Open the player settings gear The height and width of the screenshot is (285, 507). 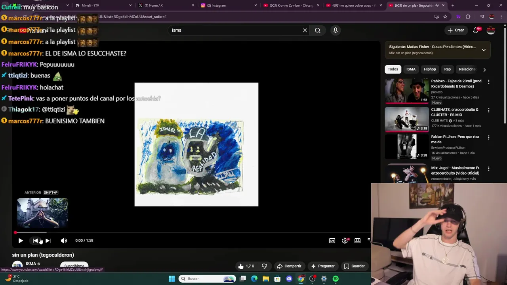345,240
